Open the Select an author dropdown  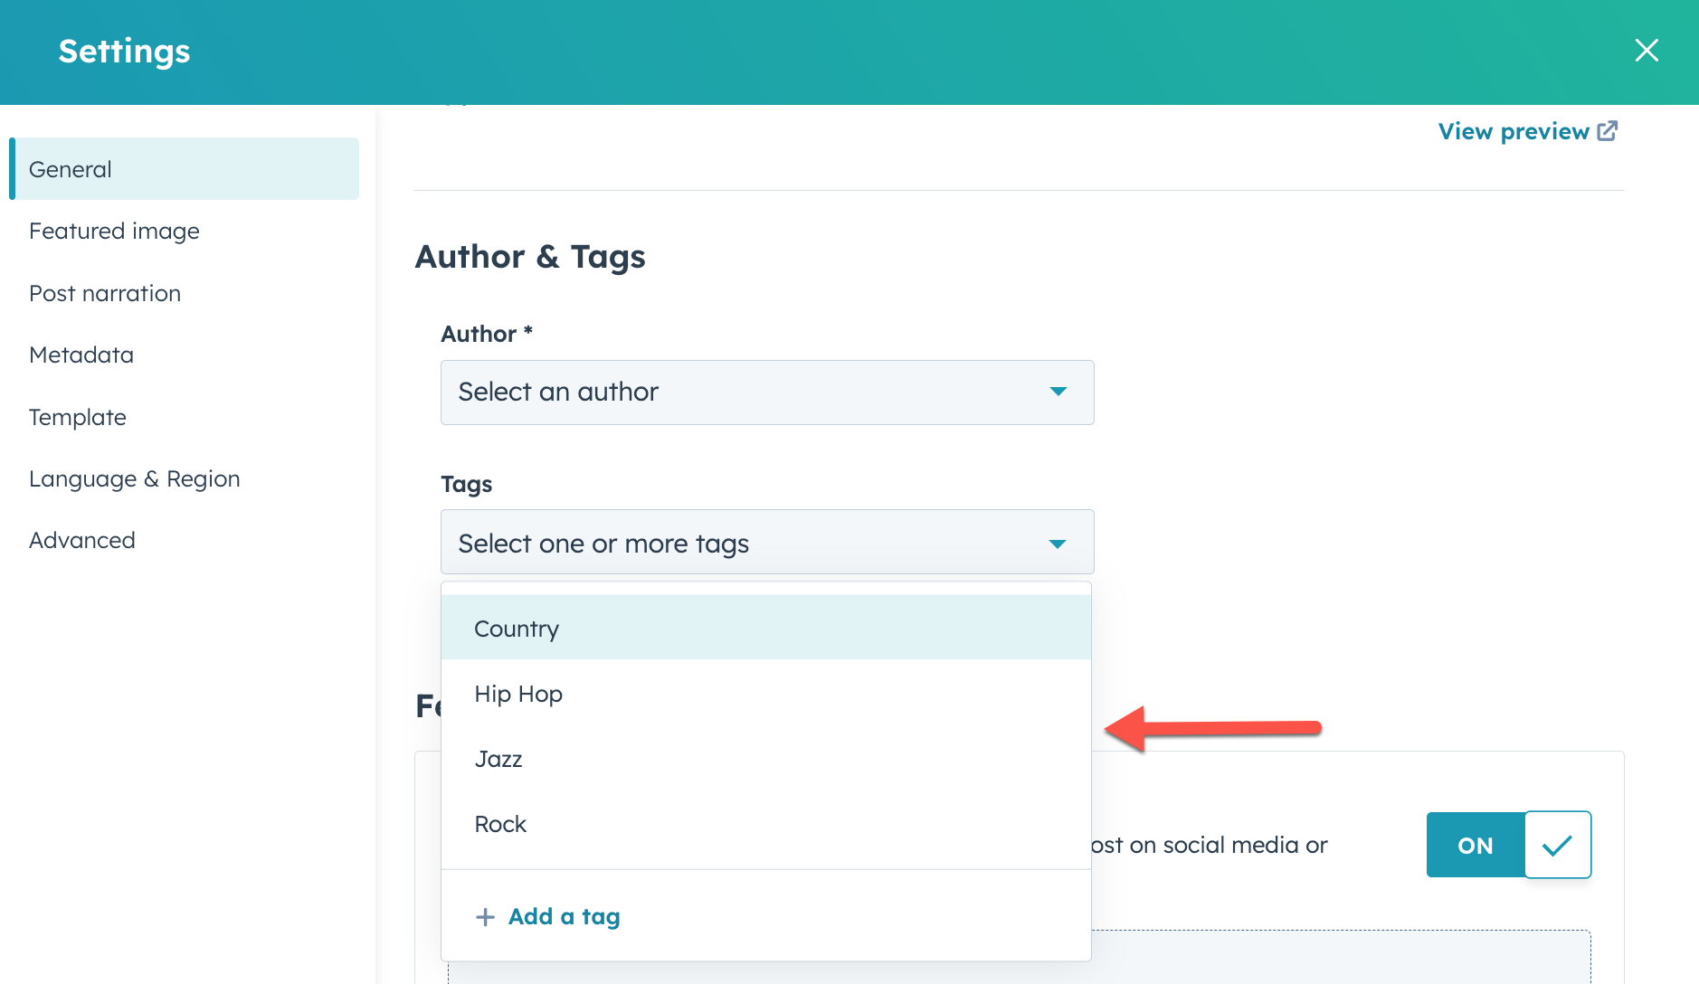coord(767,393)
